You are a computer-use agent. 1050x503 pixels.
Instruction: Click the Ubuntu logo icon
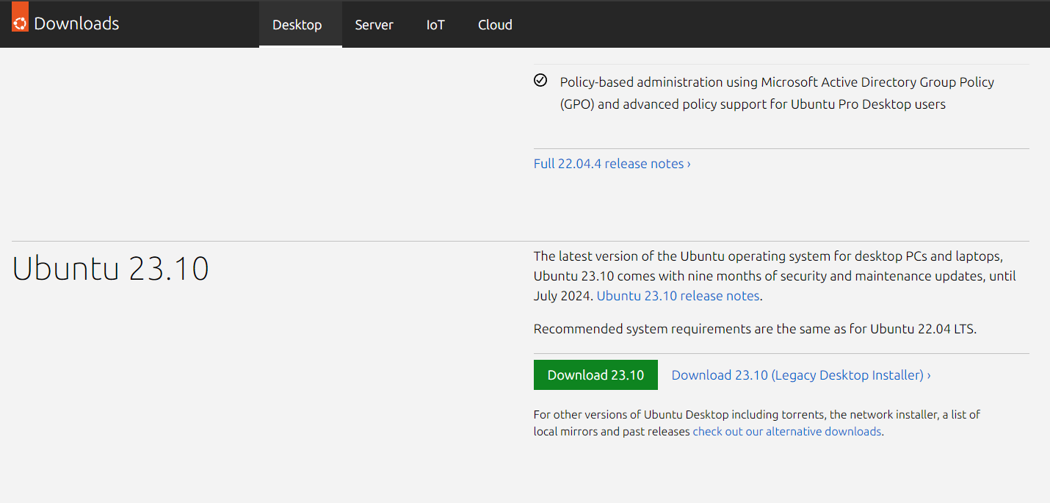[x=20, y=18]
